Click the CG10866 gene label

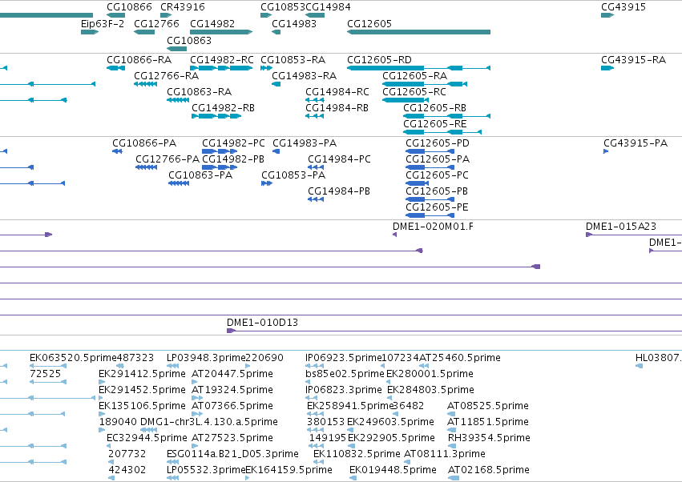coord(129,7)
